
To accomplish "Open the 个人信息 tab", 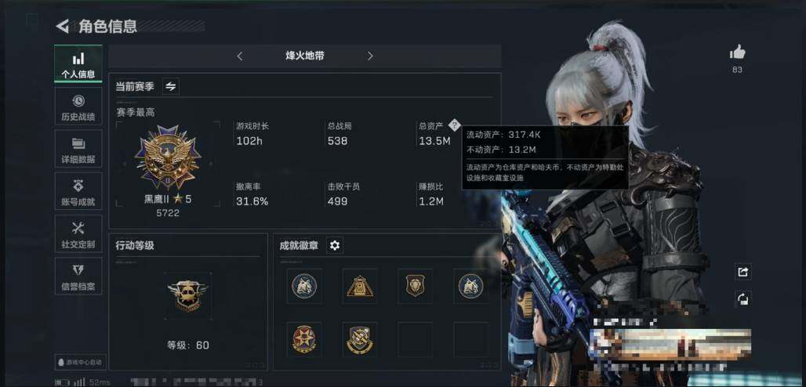I will coord(78,63).
